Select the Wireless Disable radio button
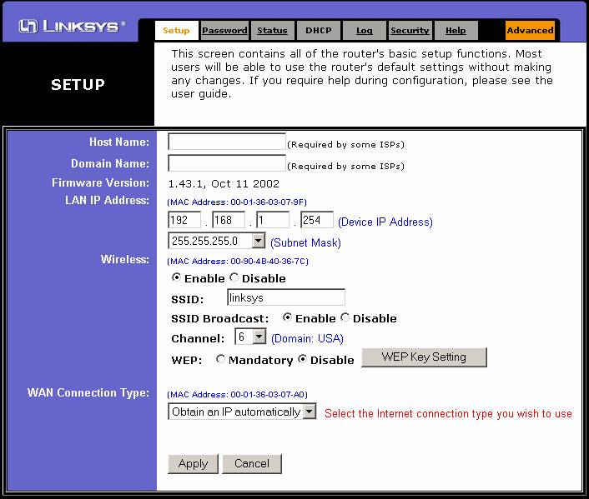This screenshot has height=499, width=589. pyautogui.click(x=234, y=277)
